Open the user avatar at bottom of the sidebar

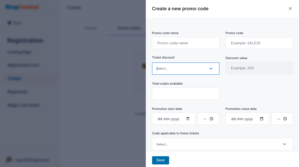coord(9,160)
